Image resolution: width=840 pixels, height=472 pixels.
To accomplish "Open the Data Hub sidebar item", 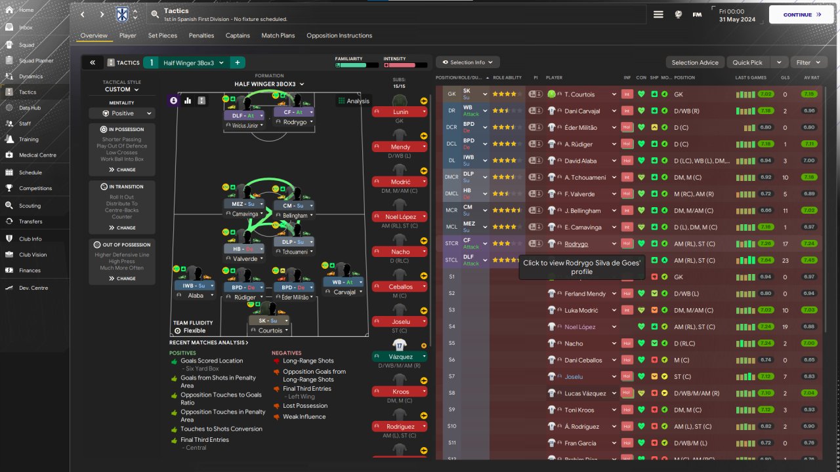I will [30, 108].
